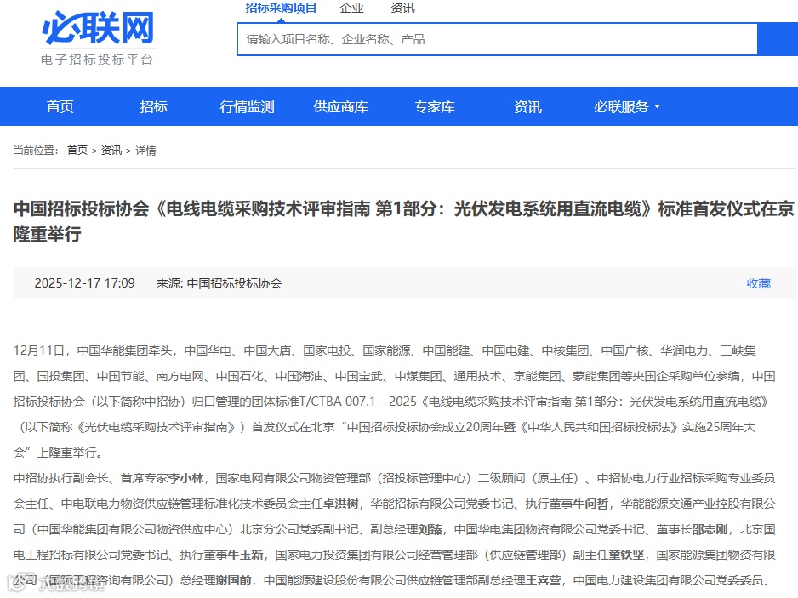
Task: Click the 电子招标投标平台 tagline under logo
Action: pyautogui.click(x=97, y=60)
